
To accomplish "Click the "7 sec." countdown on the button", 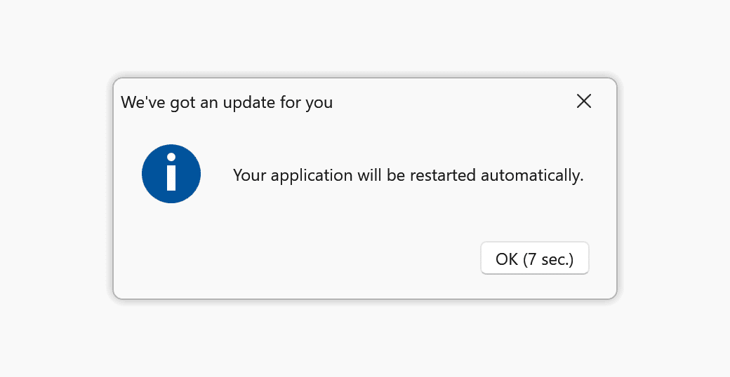I will coord(548,259).
